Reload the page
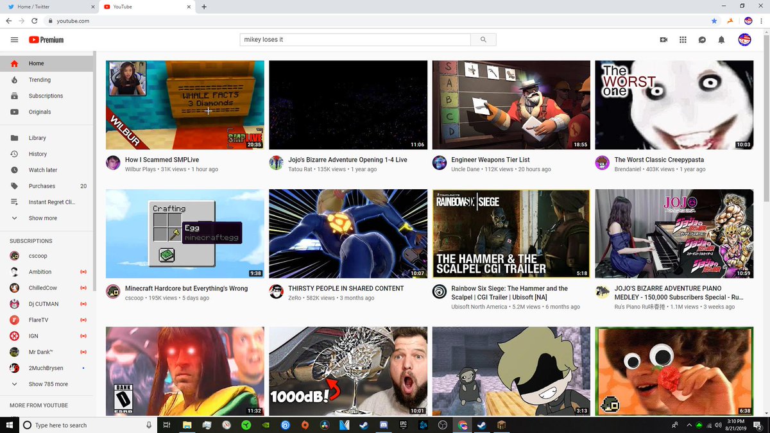 [35, 21]
